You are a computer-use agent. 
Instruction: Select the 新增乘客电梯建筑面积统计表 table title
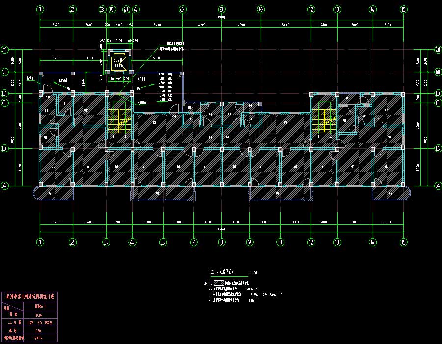pos(30,297)
